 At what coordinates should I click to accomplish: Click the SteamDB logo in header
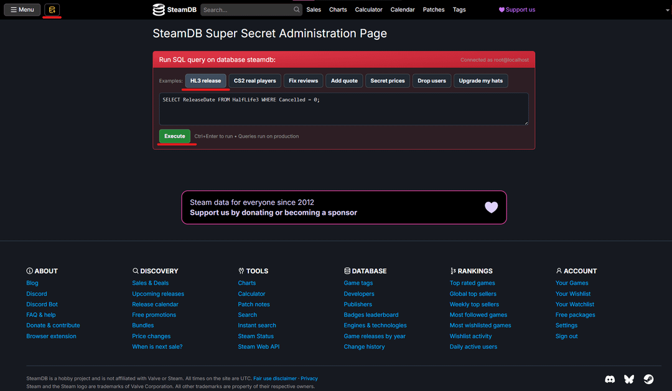[x=174, y=10]
